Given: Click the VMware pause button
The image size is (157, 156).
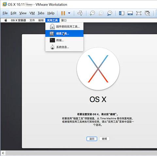Looking at the screenshot, I should point(63,13).
